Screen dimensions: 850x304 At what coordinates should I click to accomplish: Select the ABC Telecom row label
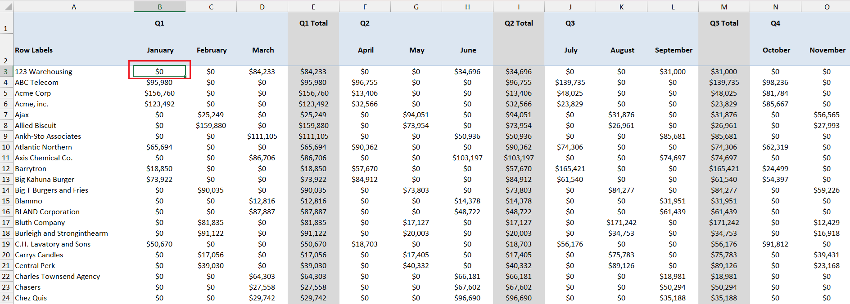pyautogui.click(x=36, y=82)
